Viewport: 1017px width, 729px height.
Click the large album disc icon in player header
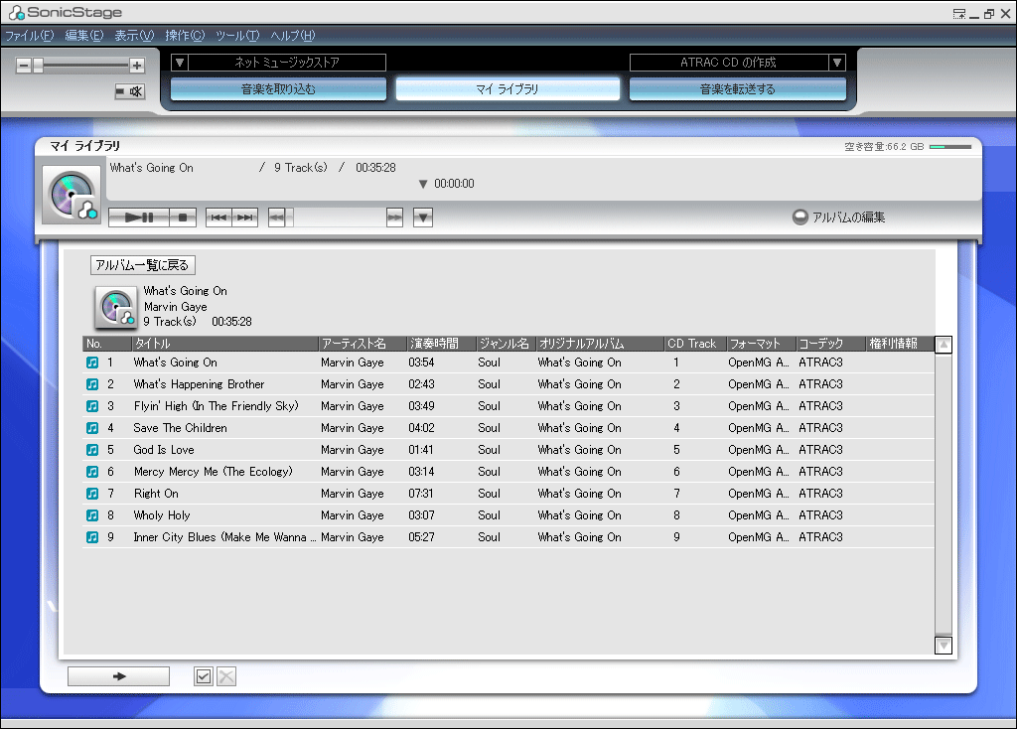[72, 195]
